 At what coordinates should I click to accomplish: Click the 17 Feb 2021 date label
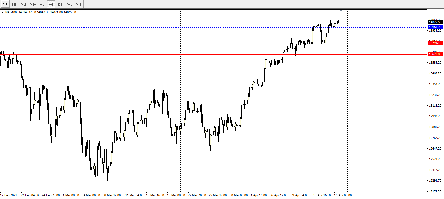(x=8, y=195)
